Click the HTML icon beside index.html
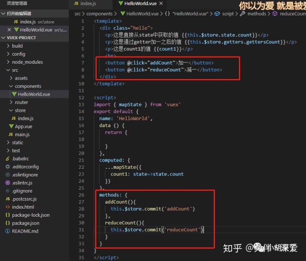Viewport: 306px width, 261px height. coord(8,207)
